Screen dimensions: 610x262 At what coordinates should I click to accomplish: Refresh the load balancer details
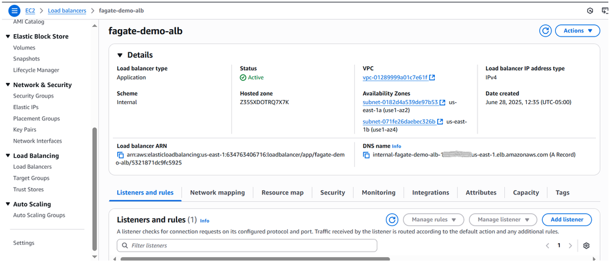(x=545, y=31)
